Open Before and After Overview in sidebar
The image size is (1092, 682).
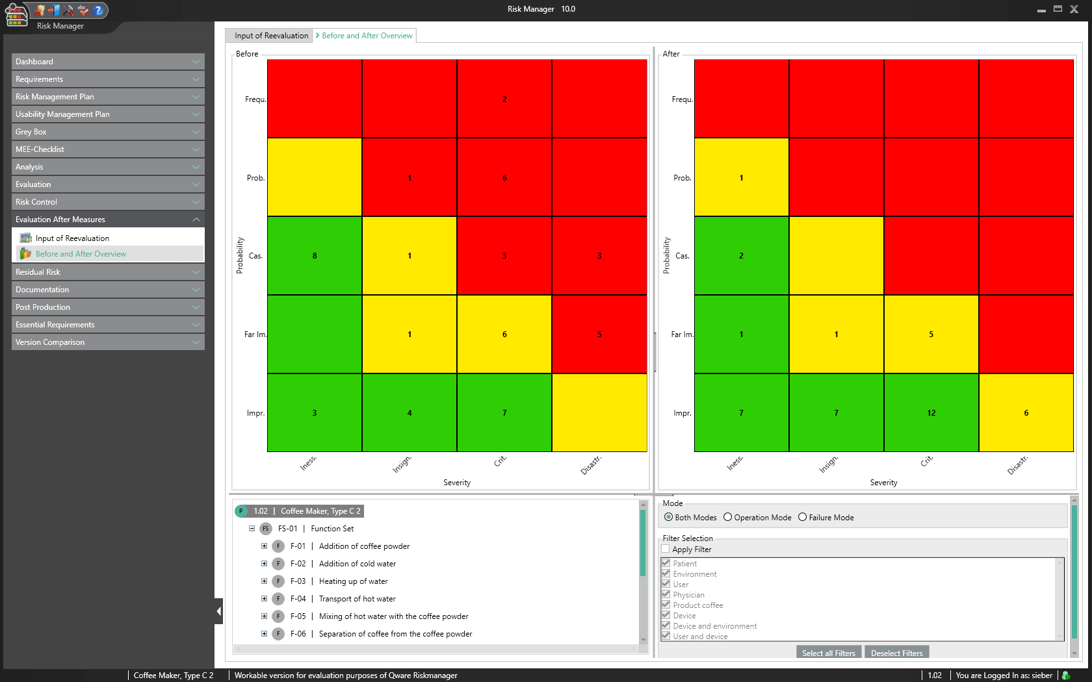pos(81,254)
